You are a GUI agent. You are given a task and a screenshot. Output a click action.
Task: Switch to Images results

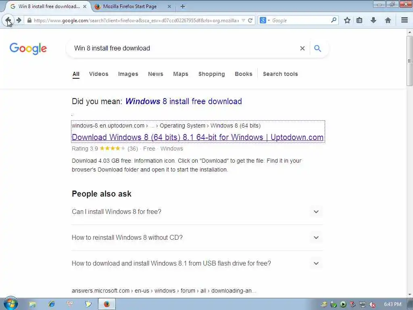pos(128,74)
